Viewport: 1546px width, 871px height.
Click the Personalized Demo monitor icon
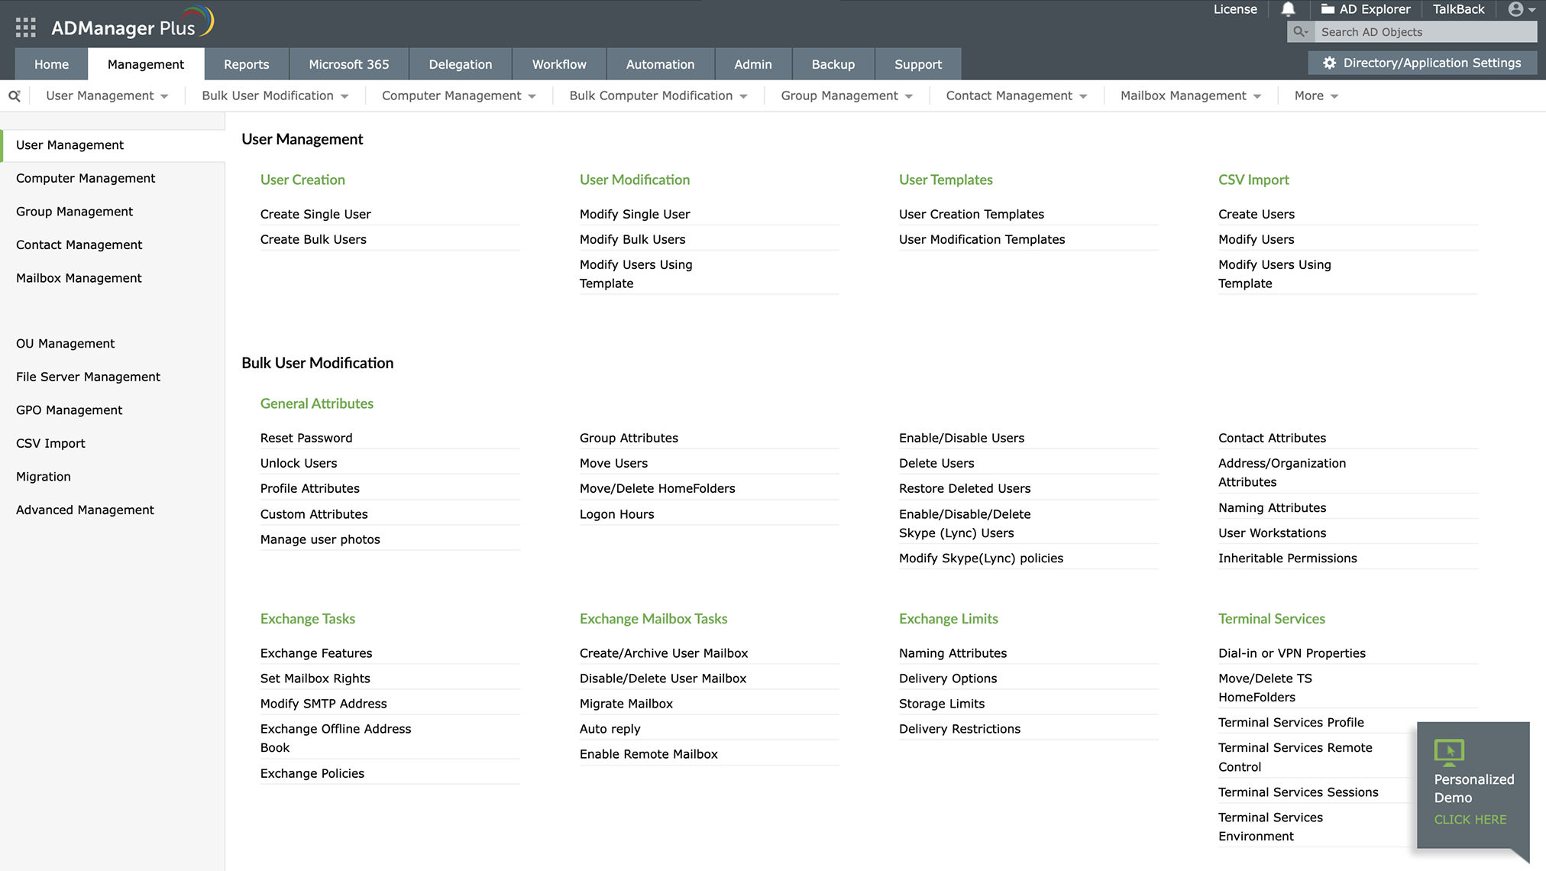[x=1448, y=752]
